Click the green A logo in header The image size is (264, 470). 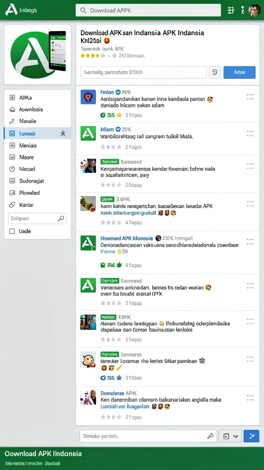(11, 10)
